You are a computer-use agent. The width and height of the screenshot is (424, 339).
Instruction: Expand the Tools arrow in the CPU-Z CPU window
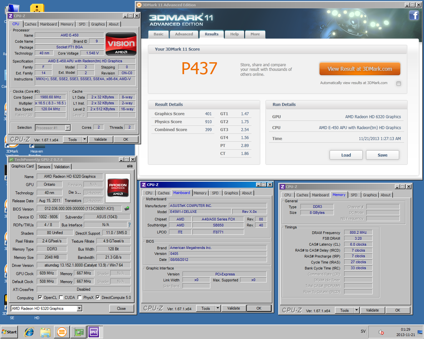click(x=84, y=139)
